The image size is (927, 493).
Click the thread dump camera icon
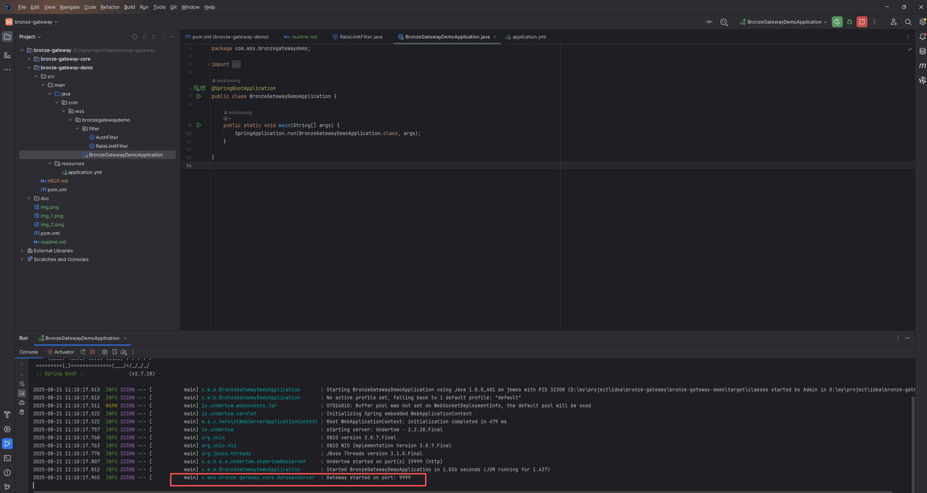105,352
